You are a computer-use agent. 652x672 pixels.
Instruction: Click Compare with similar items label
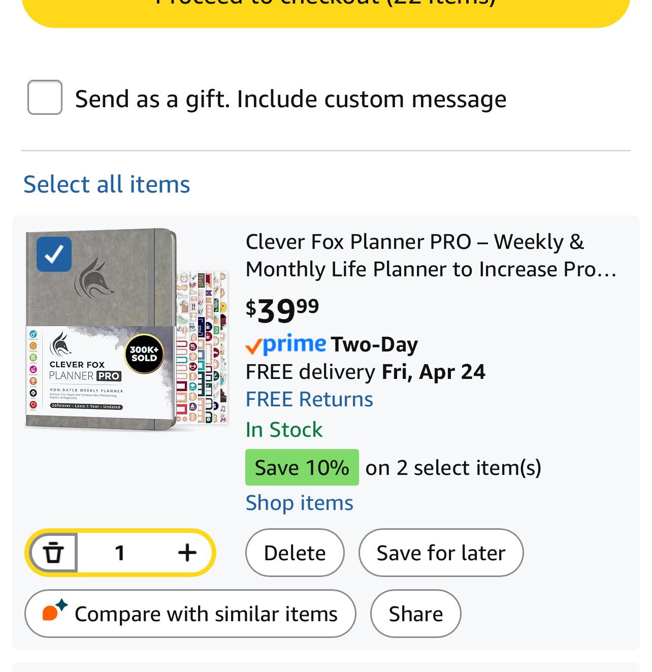pyautogui.click(x=206, y=614)
